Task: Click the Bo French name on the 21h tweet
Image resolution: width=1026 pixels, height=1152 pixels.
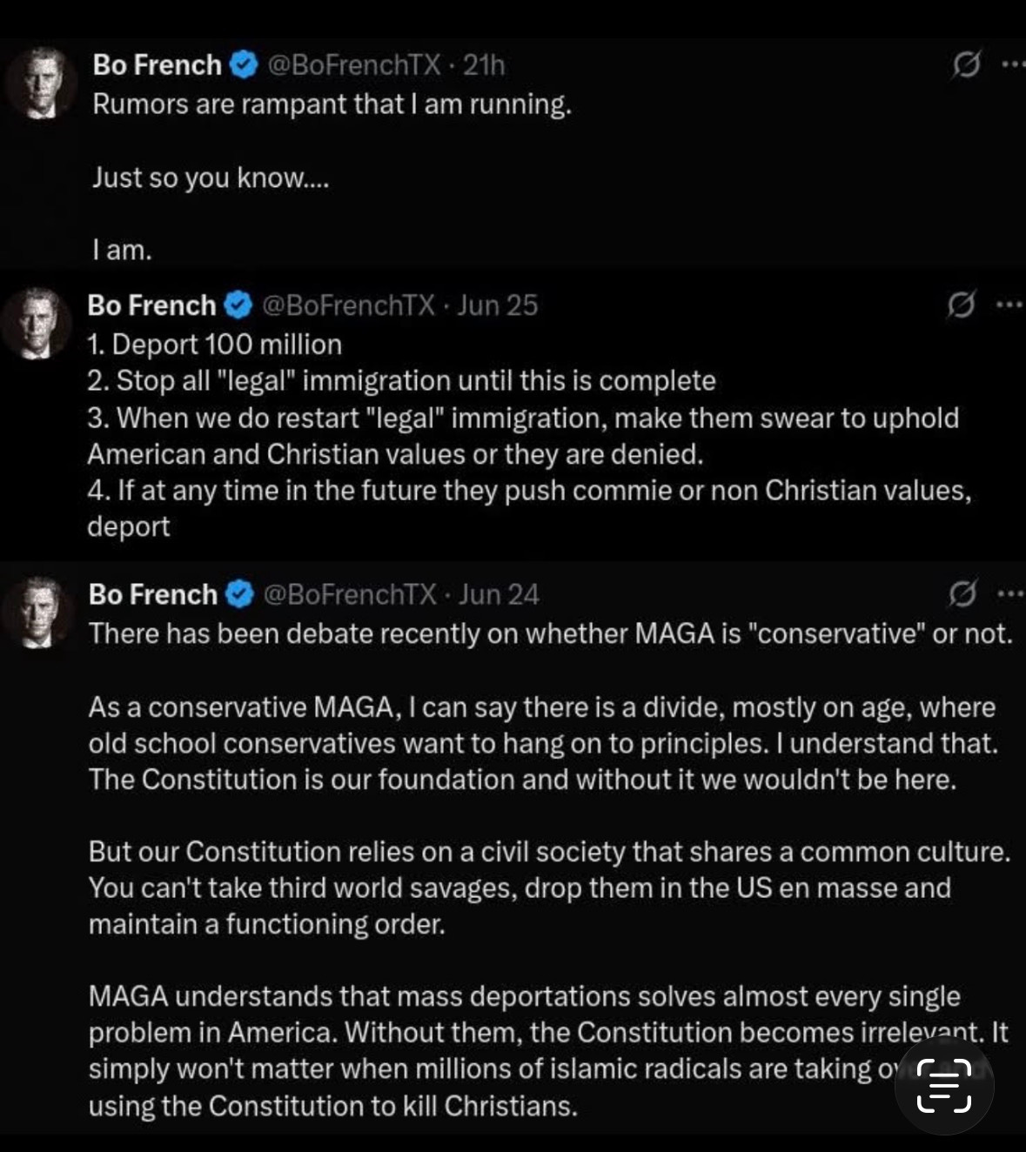Action: click(x=158, y=65)
